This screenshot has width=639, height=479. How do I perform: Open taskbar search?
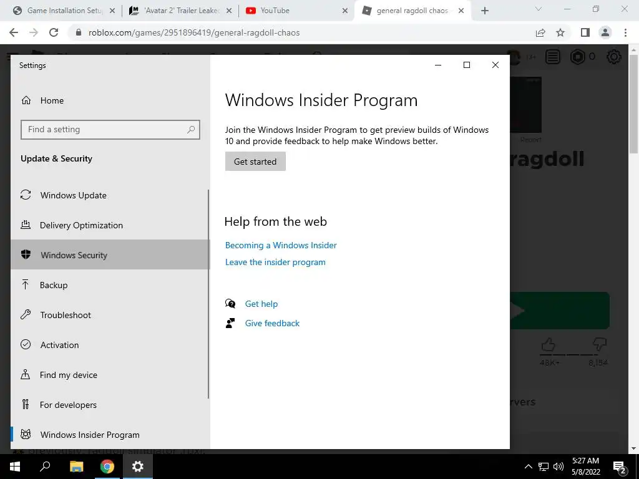[x=45, y=467]
